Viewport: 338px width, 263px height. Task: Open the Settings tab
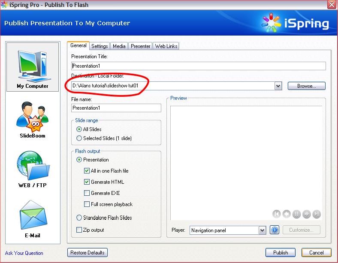[100, 46]
